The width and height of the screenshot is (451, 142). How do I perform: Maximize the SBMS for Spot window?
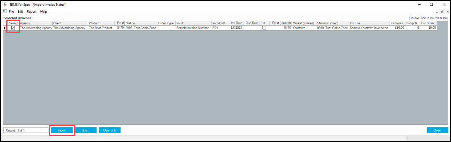[431, 5]
